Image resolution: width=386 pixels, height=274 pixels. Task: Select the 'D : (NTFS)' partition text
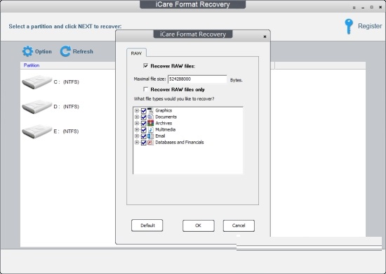point(66,107)
